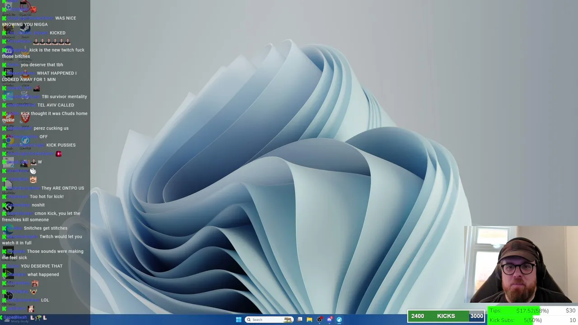Image resolution: width=578 pixels, height=325 pixels.
Task: Click the taskbar Search box
Action: 269,320
